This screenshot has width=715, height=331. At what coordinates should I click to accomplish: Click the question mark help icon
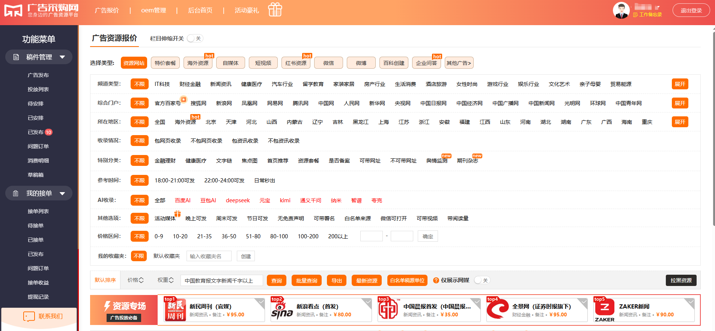[x=436, y=280]
